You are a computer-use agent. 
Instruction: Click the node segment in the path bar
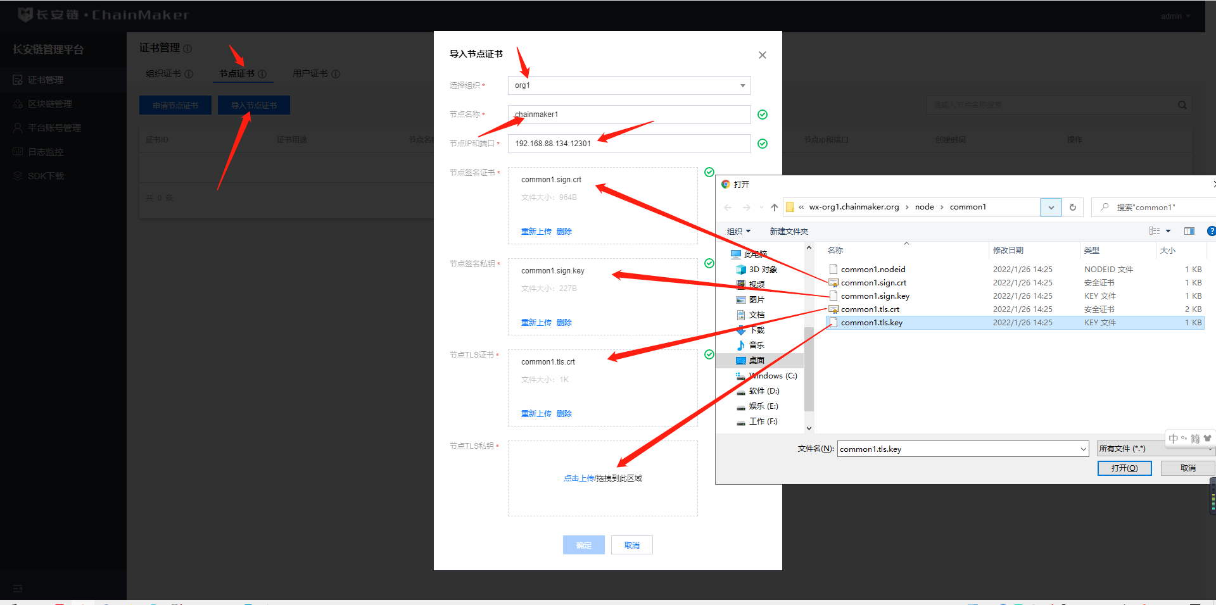click(x=925, y=207)
